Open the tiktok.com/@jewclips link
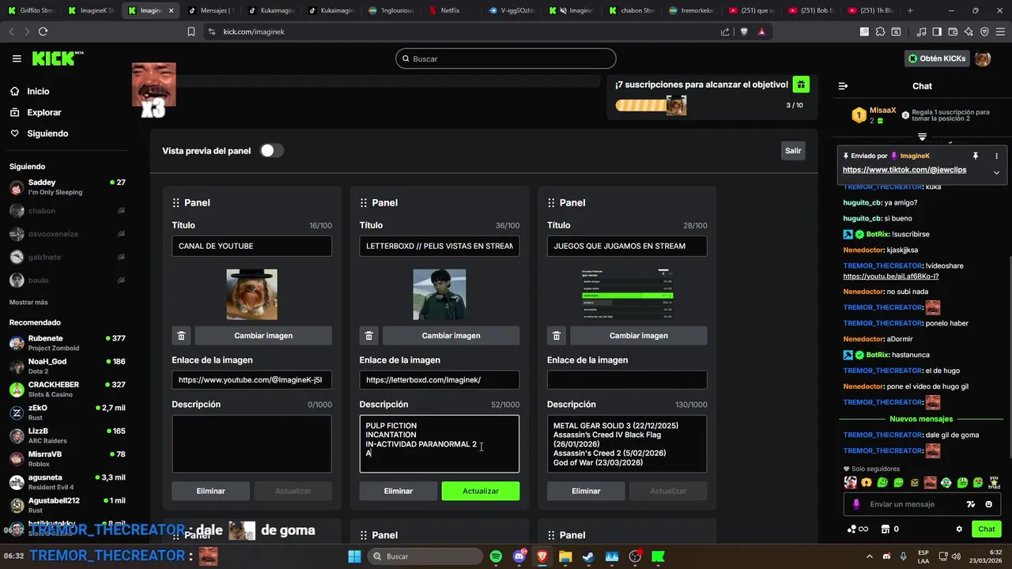 (x=904, y=170)
